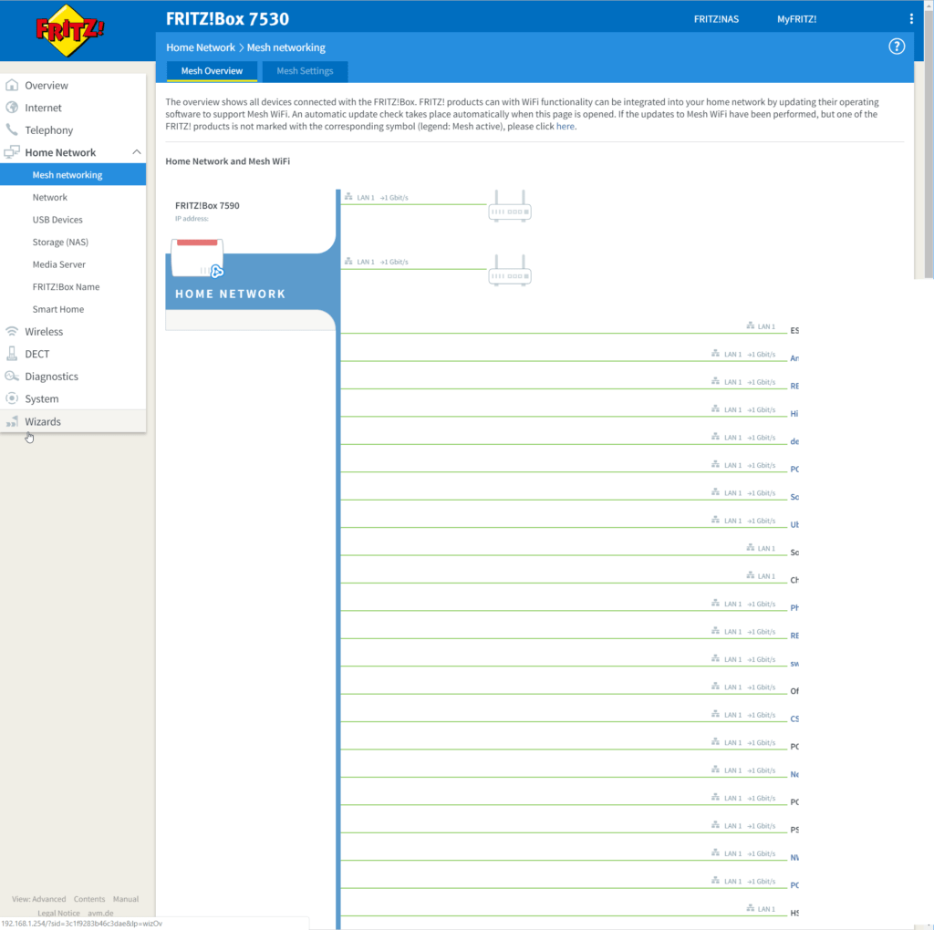
Task: Open USB Devices submenu item
Action: point(57,220)
